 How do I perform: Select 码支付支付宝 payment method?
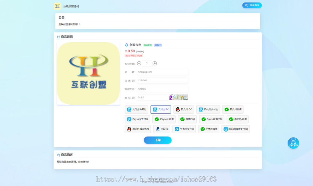coord(208,109)
